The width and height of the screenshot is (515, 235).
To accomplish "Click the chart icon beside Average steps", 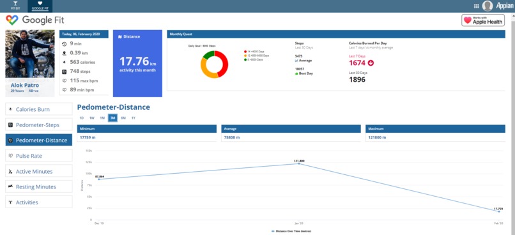I will [296, 61].
